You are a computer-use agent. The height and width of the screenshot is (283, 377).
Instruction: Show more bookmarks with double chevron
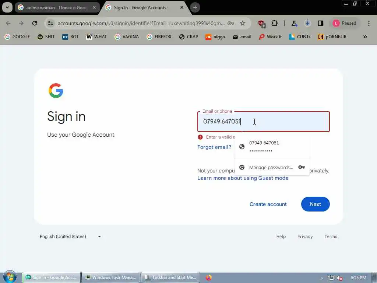(x=365, y=36)
